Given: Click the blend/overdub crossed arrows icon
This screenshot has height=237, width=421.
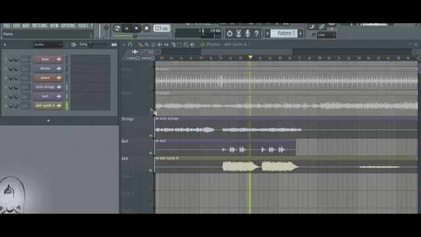Looking at the screenshot, I should pos(238,34).
